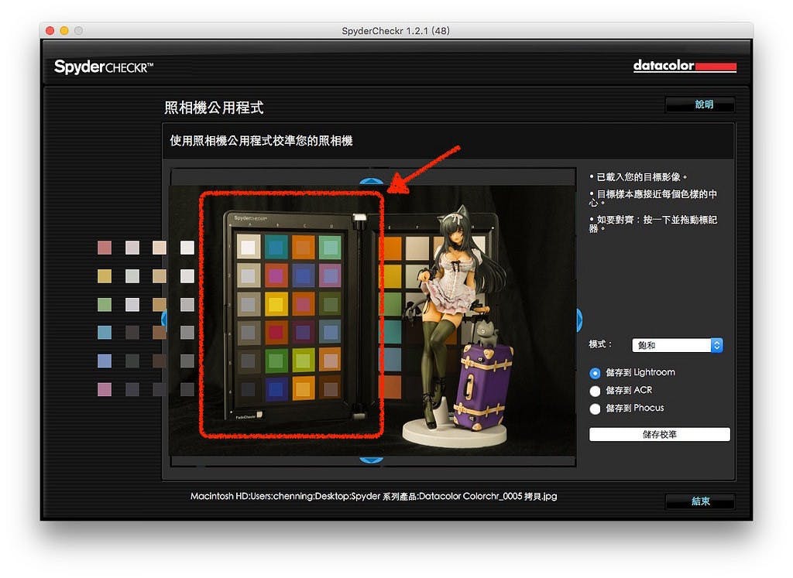Screen dimensions: 793x578
Task: Click the text 使用照相機公用程式校準您的照相機
Action: (x=261, y=141)
